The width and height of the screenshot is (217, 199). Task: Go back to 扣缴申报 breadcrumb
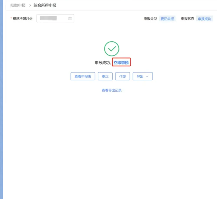coord(18,5)
